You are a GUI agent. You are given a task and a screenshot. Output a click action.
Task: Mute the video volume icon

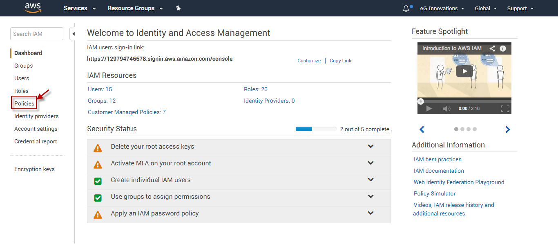click(447, 109)
